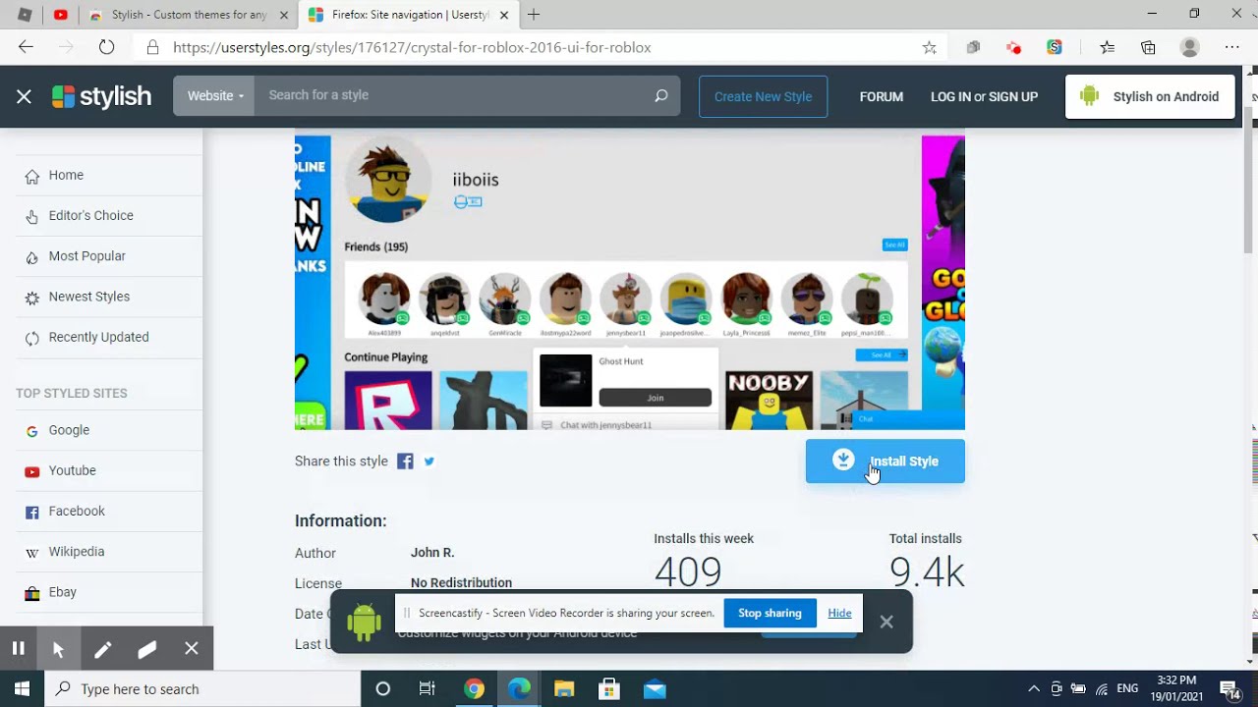Viewport: 1258px width, 707px height.
Task: Open Create New Style
Action: click(763, 96)
